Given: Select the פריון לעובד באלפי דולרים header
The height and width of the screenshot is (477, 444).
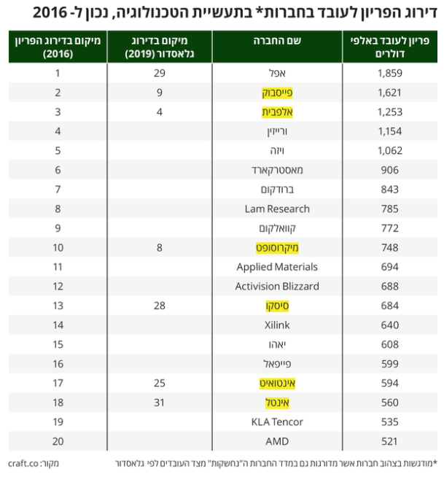Looking at the screenshot, I should pos(390,47).
